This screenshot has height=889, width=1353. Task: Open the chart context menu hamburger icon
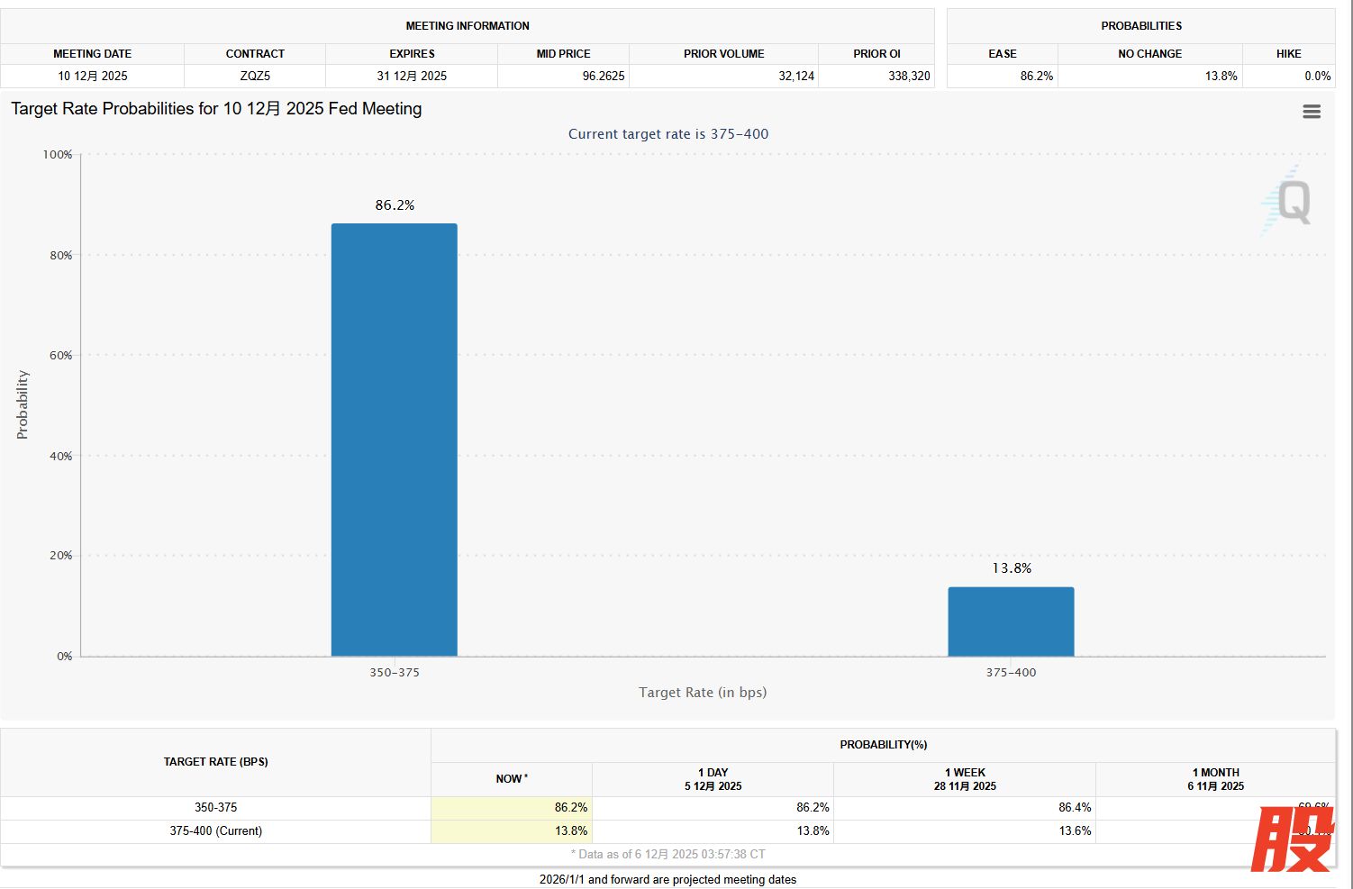tap(1311, 112)
